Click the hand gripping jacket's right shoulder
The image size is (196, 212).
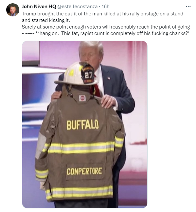108,101
